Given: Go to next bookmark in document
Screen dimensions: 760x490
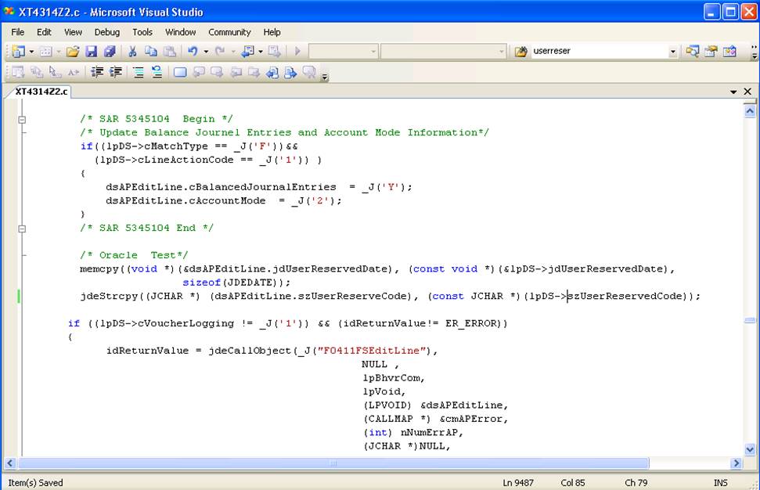Looking at the screenshot, I should (291, 72).
